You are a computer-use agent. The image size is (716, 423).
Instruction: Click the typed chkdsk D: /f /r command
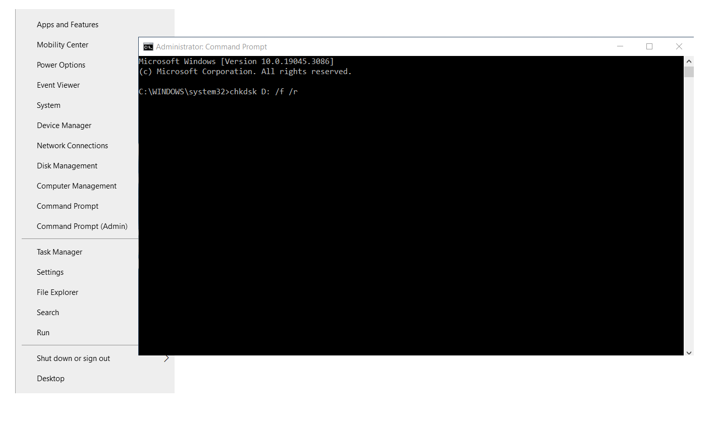pos(263,92)
